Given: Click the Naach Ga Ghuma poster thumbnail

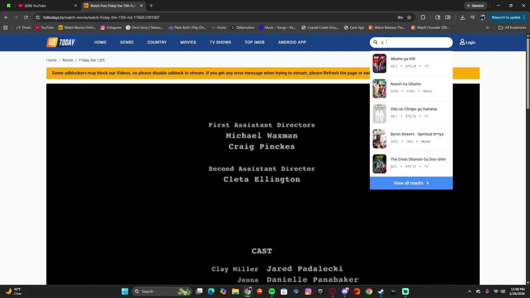Looking at the screenshot, I should (x=379, y=89).
